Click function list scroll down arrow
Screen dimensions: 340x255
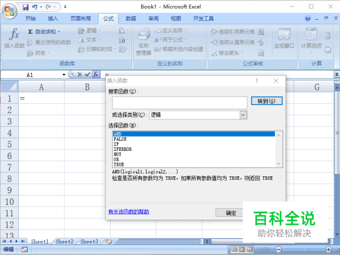(x=279, y=164)
